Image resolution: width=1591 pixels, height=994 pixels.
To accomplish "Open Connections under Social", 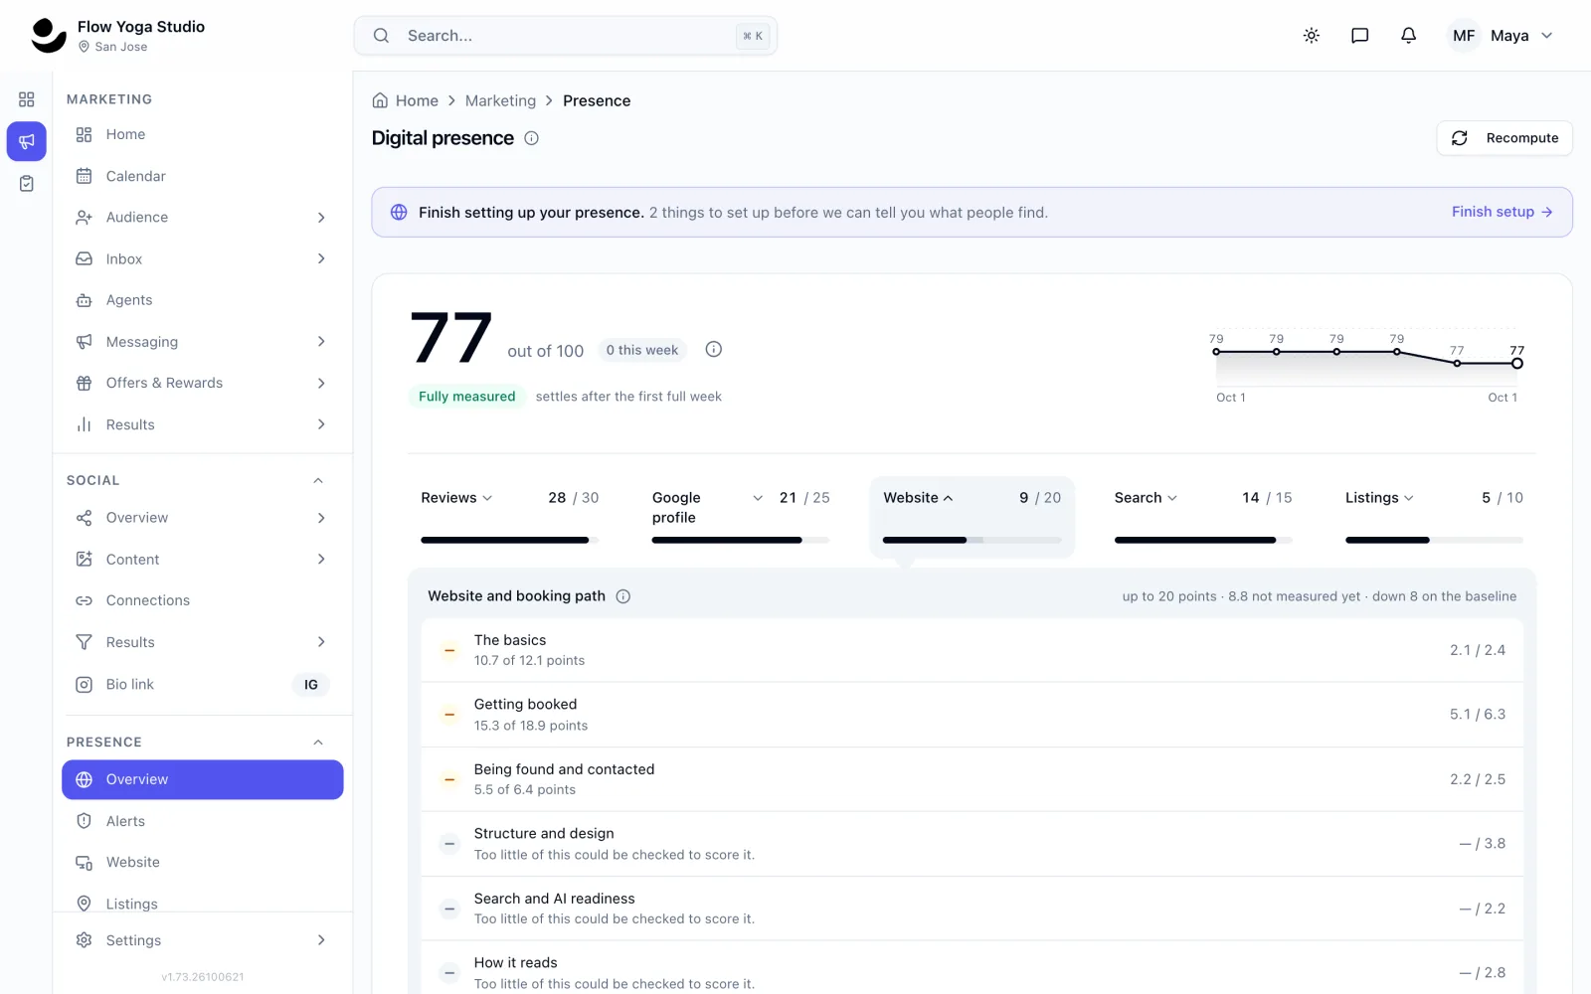I will tap(202, 600).
